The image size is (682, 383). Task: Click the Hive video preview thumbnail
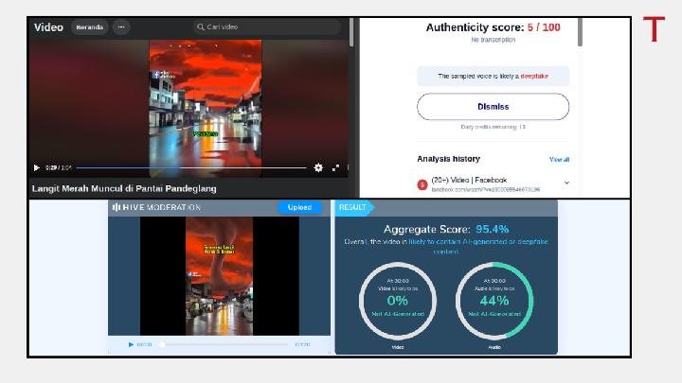pos(219,275)
